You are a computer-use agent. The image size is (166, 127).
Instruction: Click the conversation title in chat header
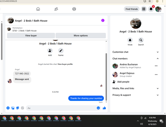pyautogui.click(x=31, y=21)
